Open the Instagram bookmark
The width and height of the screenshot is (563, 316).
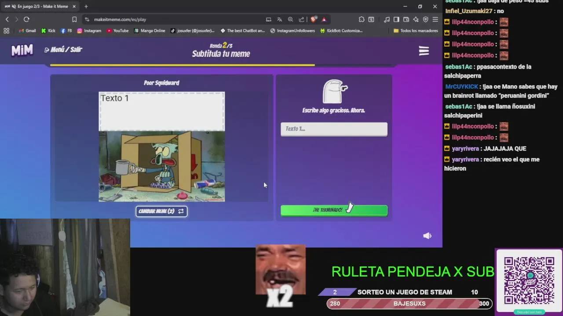[89, 31]
